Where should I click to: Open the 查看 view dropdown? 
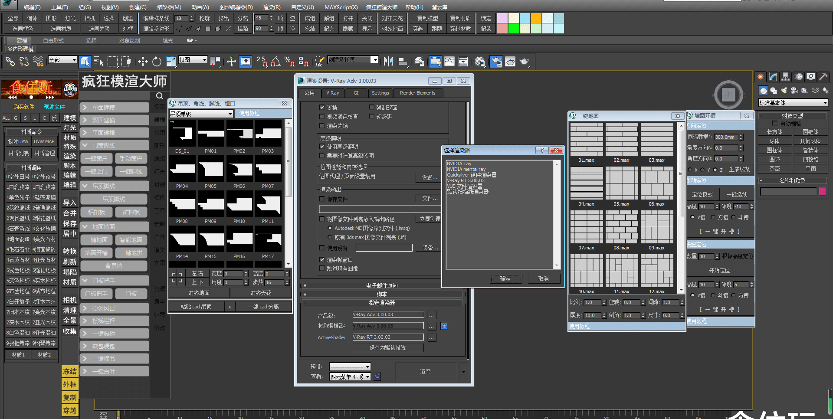[x=350, y=376]
